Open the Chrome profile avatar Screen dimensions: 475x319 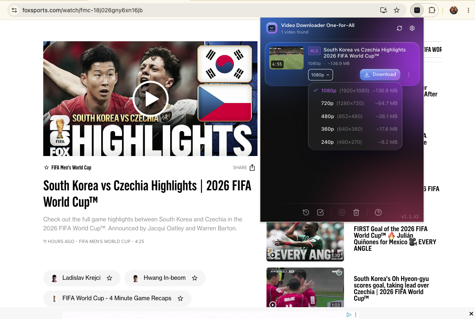(453, 10)
